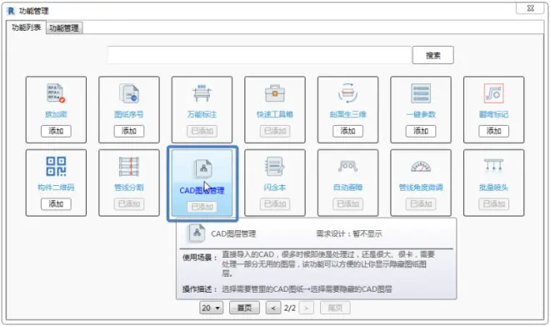Click the 已添加 button under 闪念本
This screenshot has width=550, height=326.
click(275, 204)
